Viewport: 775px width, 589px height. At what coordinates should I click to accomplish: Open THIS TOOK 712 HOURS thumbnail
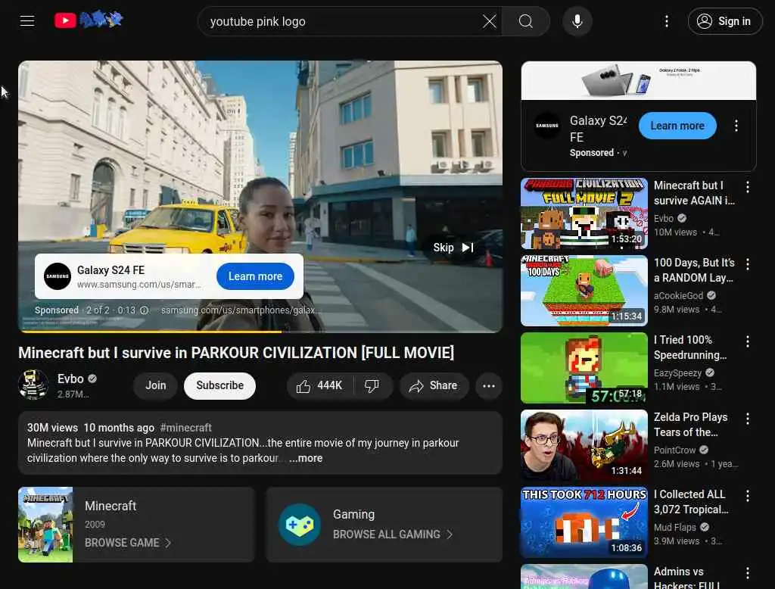[584, 522]
